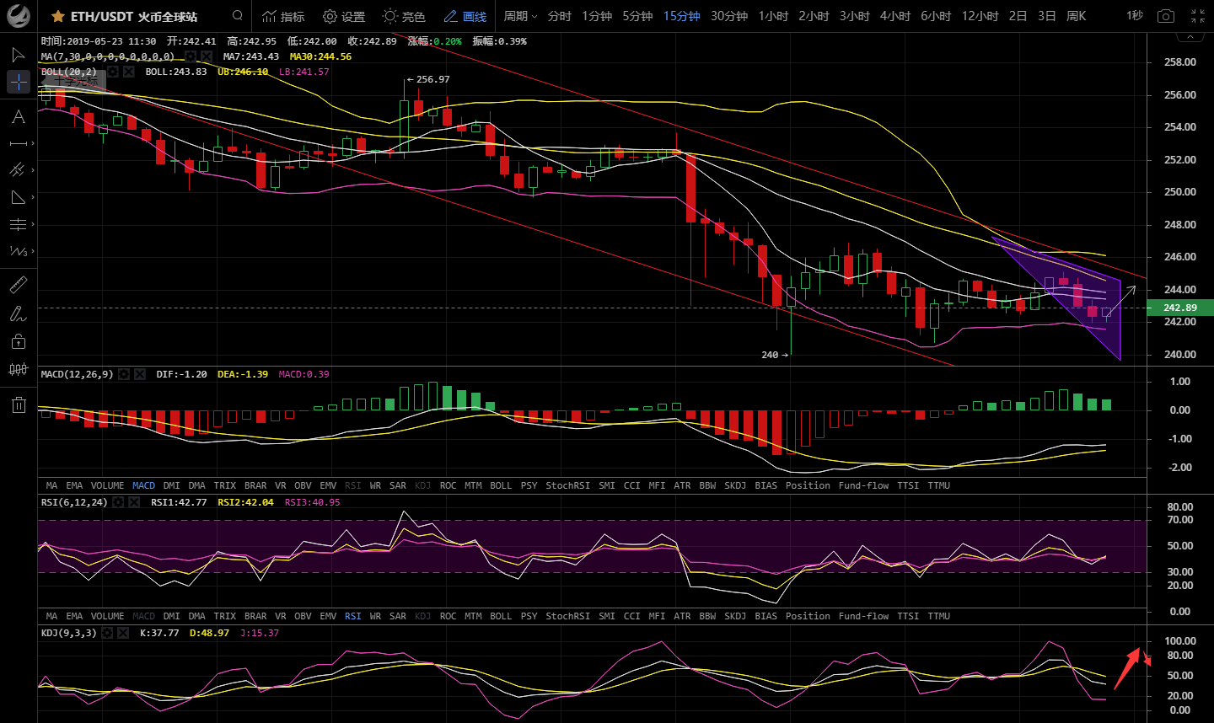The height and width of the screenshot is (723, 1214).
Task: Open KDJ indicator settings gear
Action: (x=107, y=633)
